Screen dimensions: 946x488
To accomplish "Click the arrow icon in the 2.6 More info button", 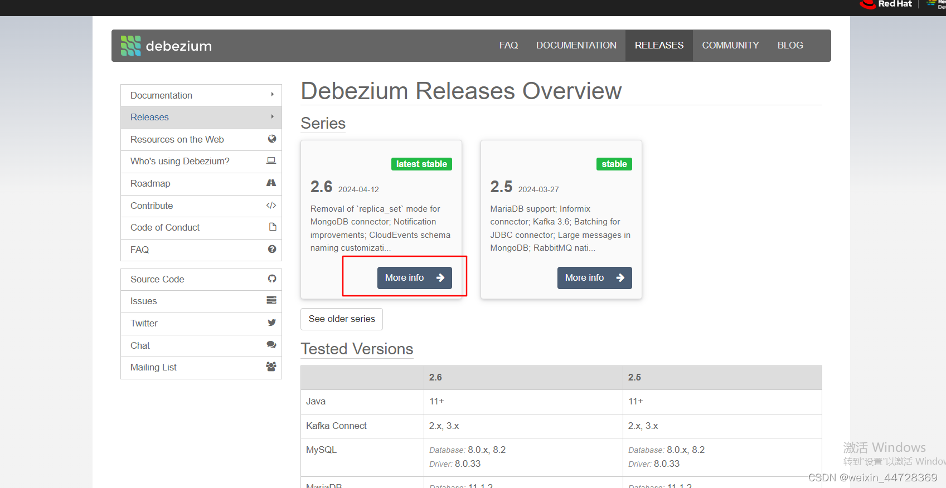I will (x=440, y=277).
